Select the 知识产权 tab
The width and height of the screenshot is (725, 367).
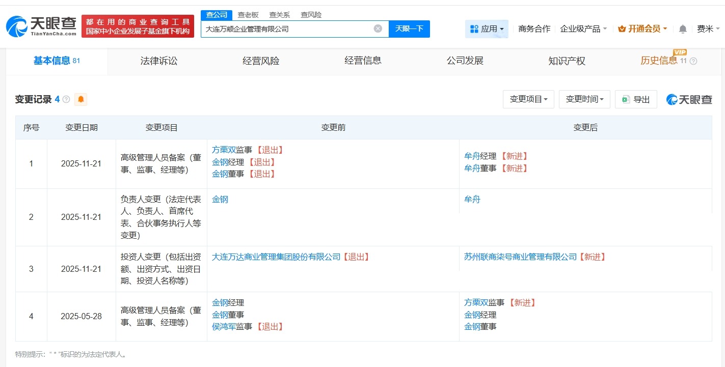click(566, 61)
